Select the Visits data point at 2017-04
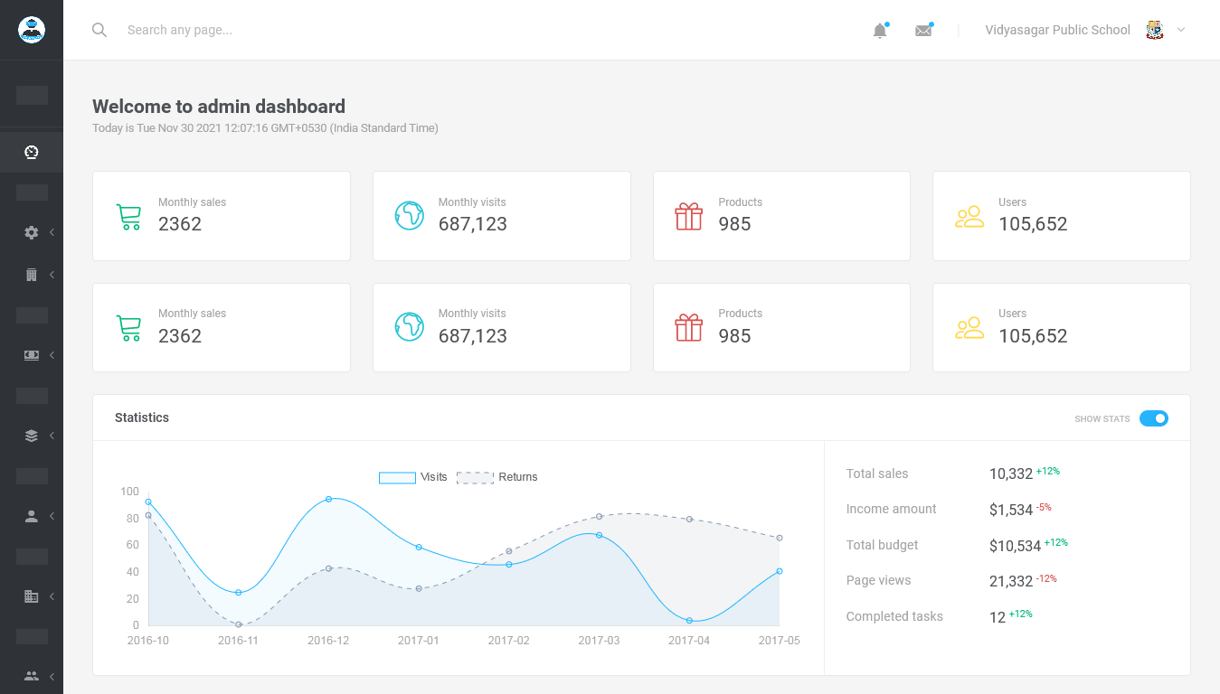The height and width of the screenshot is (694, 1220). tap(689, 621)
